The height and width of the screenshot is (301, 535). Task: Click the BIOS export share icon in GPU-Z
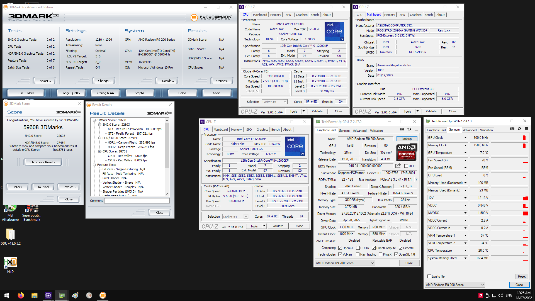(x=398, y=166)
